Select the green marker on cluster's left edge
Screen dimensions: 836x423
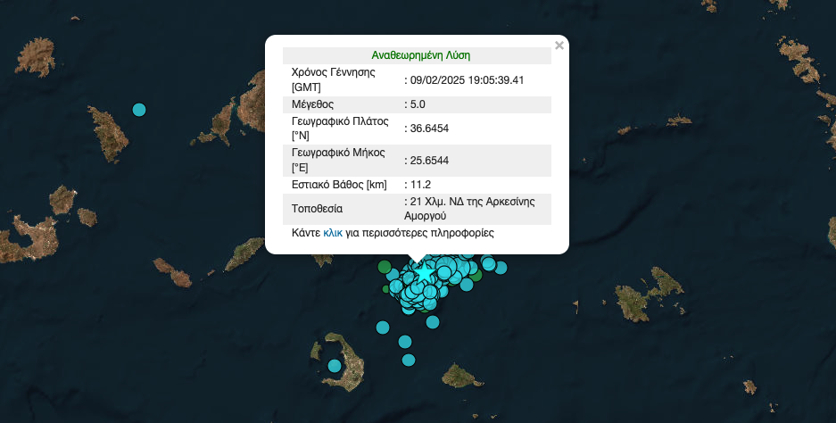coord(385,267)
